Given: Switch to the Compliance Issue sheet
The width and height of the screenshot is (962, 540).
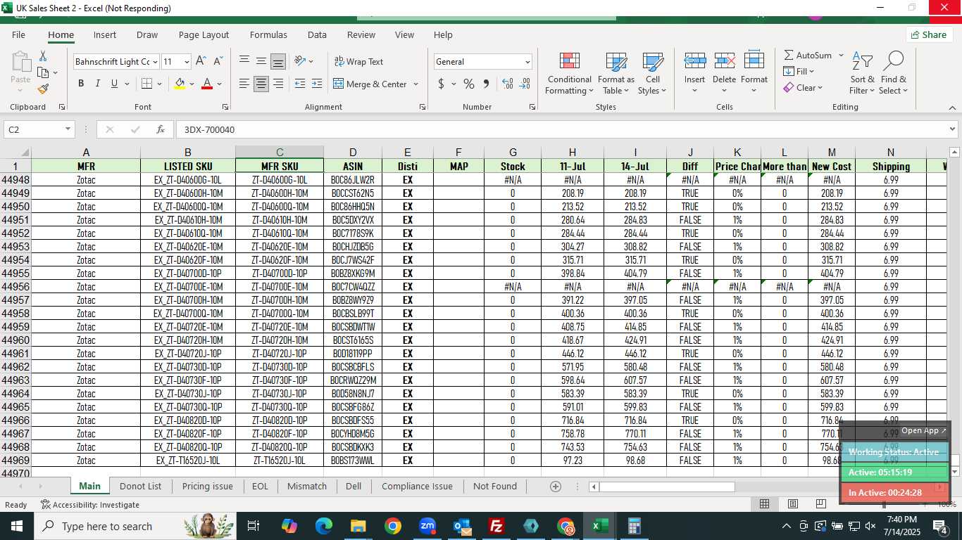Looking at the screenshot, I should pos(417,486).
